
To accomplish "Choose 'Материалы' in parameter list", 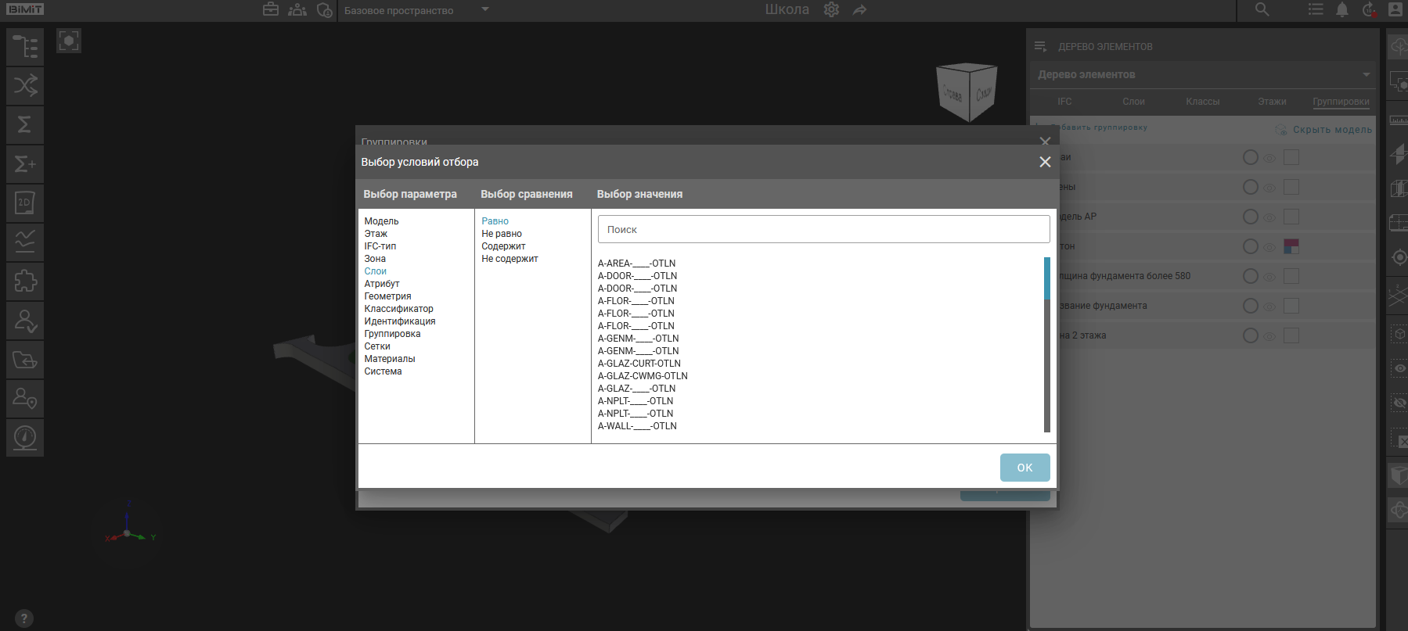I will coord(390,359).
